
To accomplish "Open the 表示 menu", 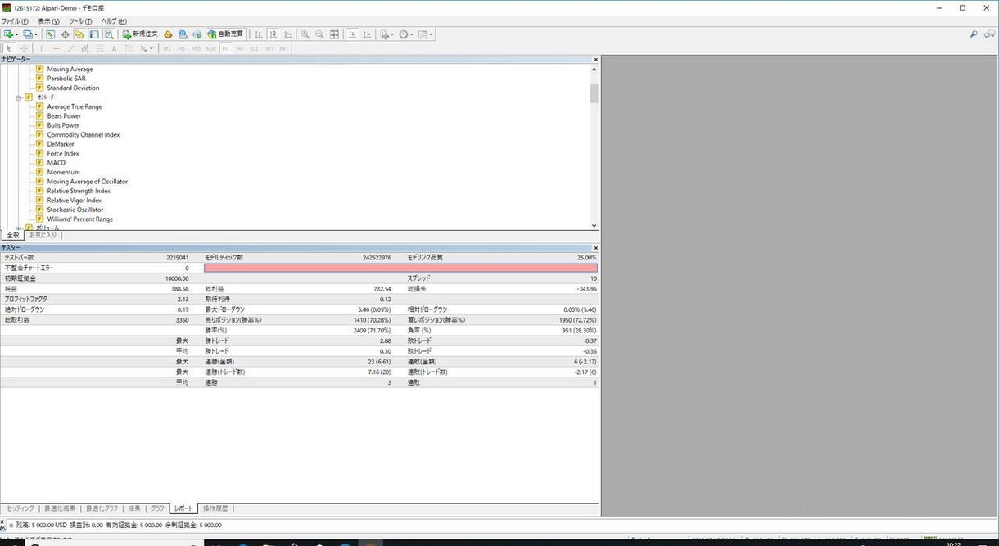I will pyautogui.click(x=48, y=21).
